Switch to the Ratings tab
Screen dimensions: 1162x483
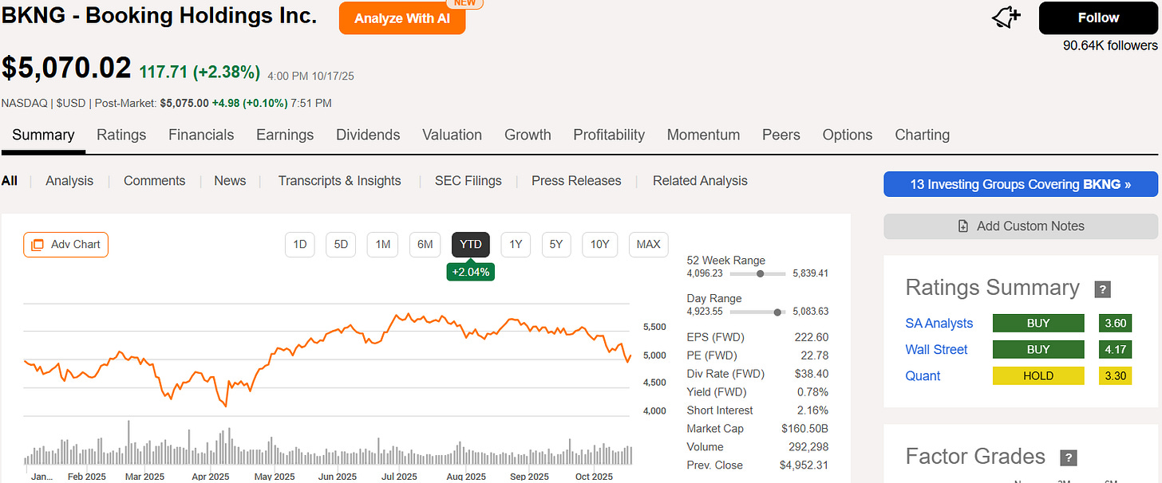point(121,135)
